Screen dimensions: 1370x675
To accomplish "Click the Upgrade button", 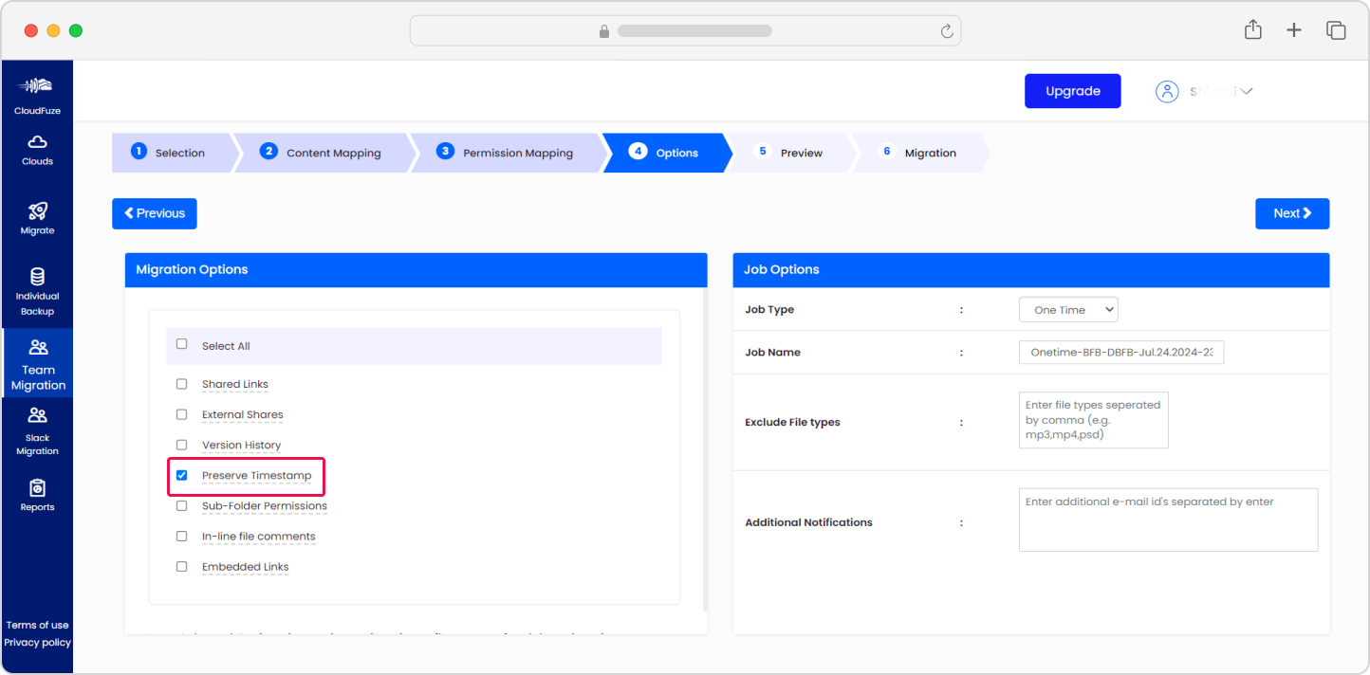I will coord(1072,91).
